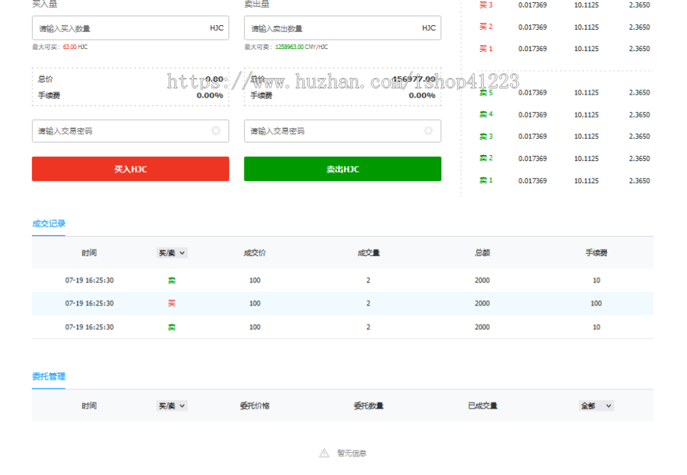The height and width of the screenshot is (475, 687).
Task: Select the 卖 5 order book row label
Action: pyautogui.click(x=486, y=92)
